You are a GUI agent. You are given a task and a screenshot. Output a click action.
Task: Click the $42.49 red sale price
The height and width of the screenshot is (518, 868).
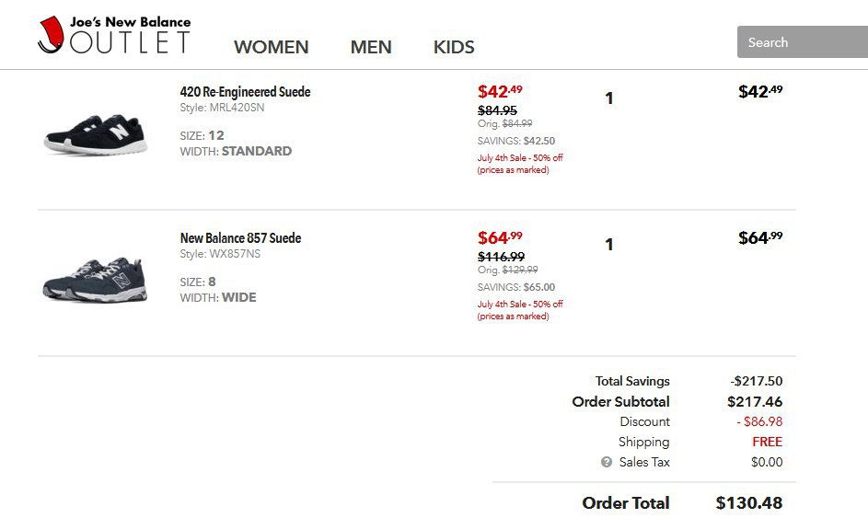click(x=500, y=91)
